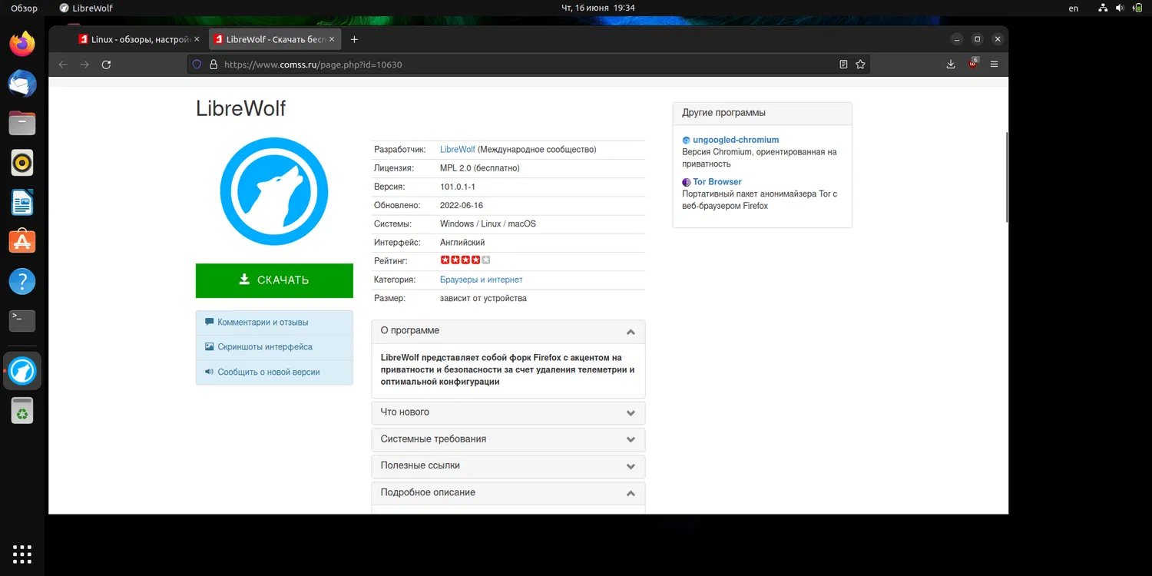Click the red star rating
The image size is (1152, 576).
point(465,260)
